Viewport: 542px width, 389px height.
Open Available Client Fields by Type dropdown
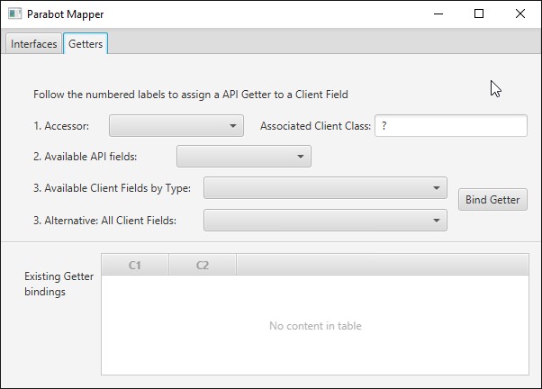coord(325,188)
